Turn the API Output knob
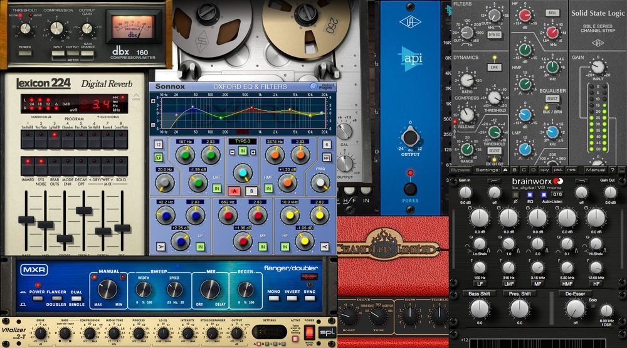Image resolution: width=627 pixels, height=348 pixels. (410, 137)
